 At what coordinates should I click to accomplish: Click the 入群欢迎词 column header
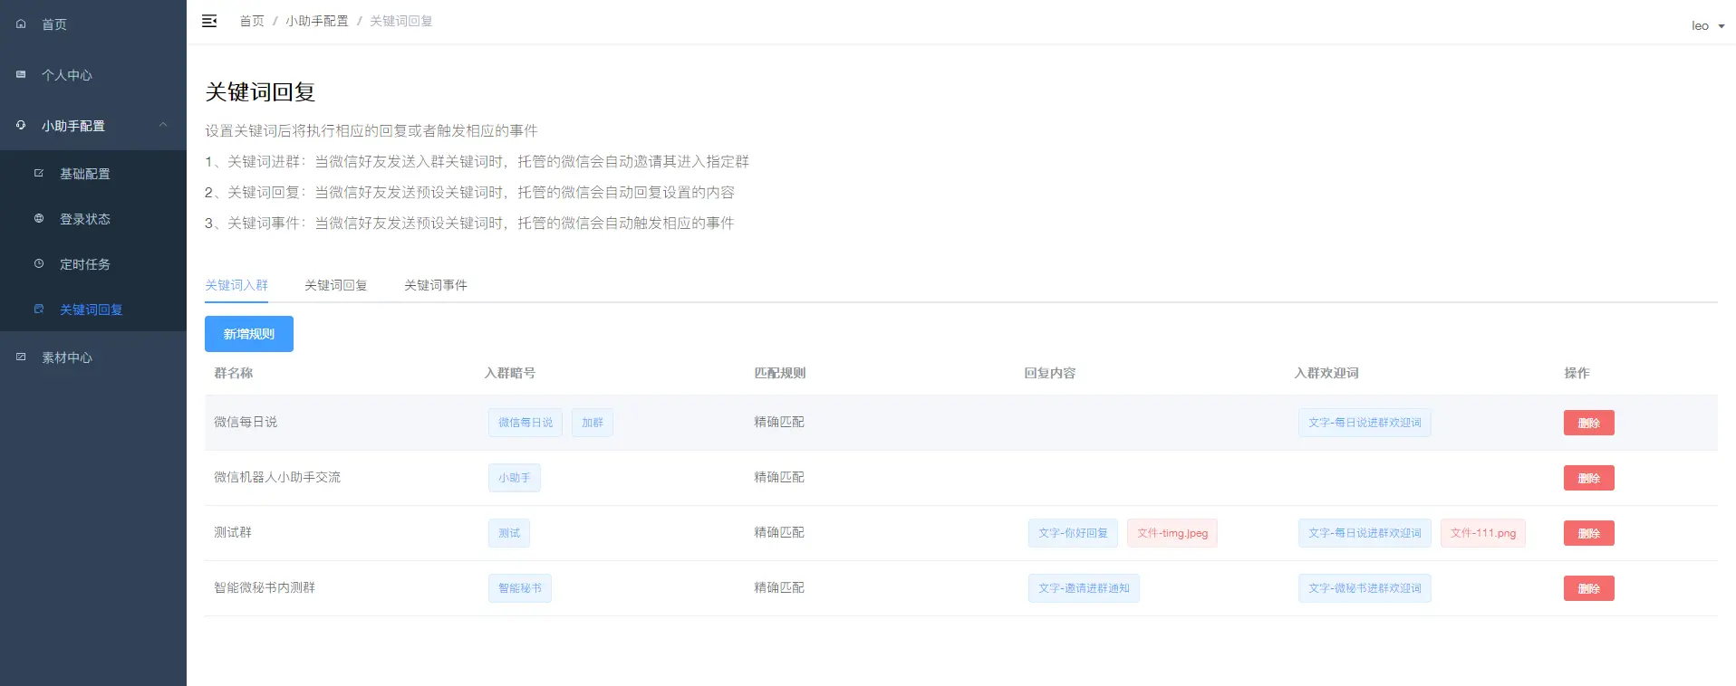[1326, 373]
